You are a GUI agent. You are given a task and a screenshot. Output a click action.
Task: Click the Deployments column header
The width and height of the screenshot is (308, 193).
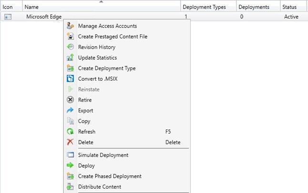pos(258,7)
